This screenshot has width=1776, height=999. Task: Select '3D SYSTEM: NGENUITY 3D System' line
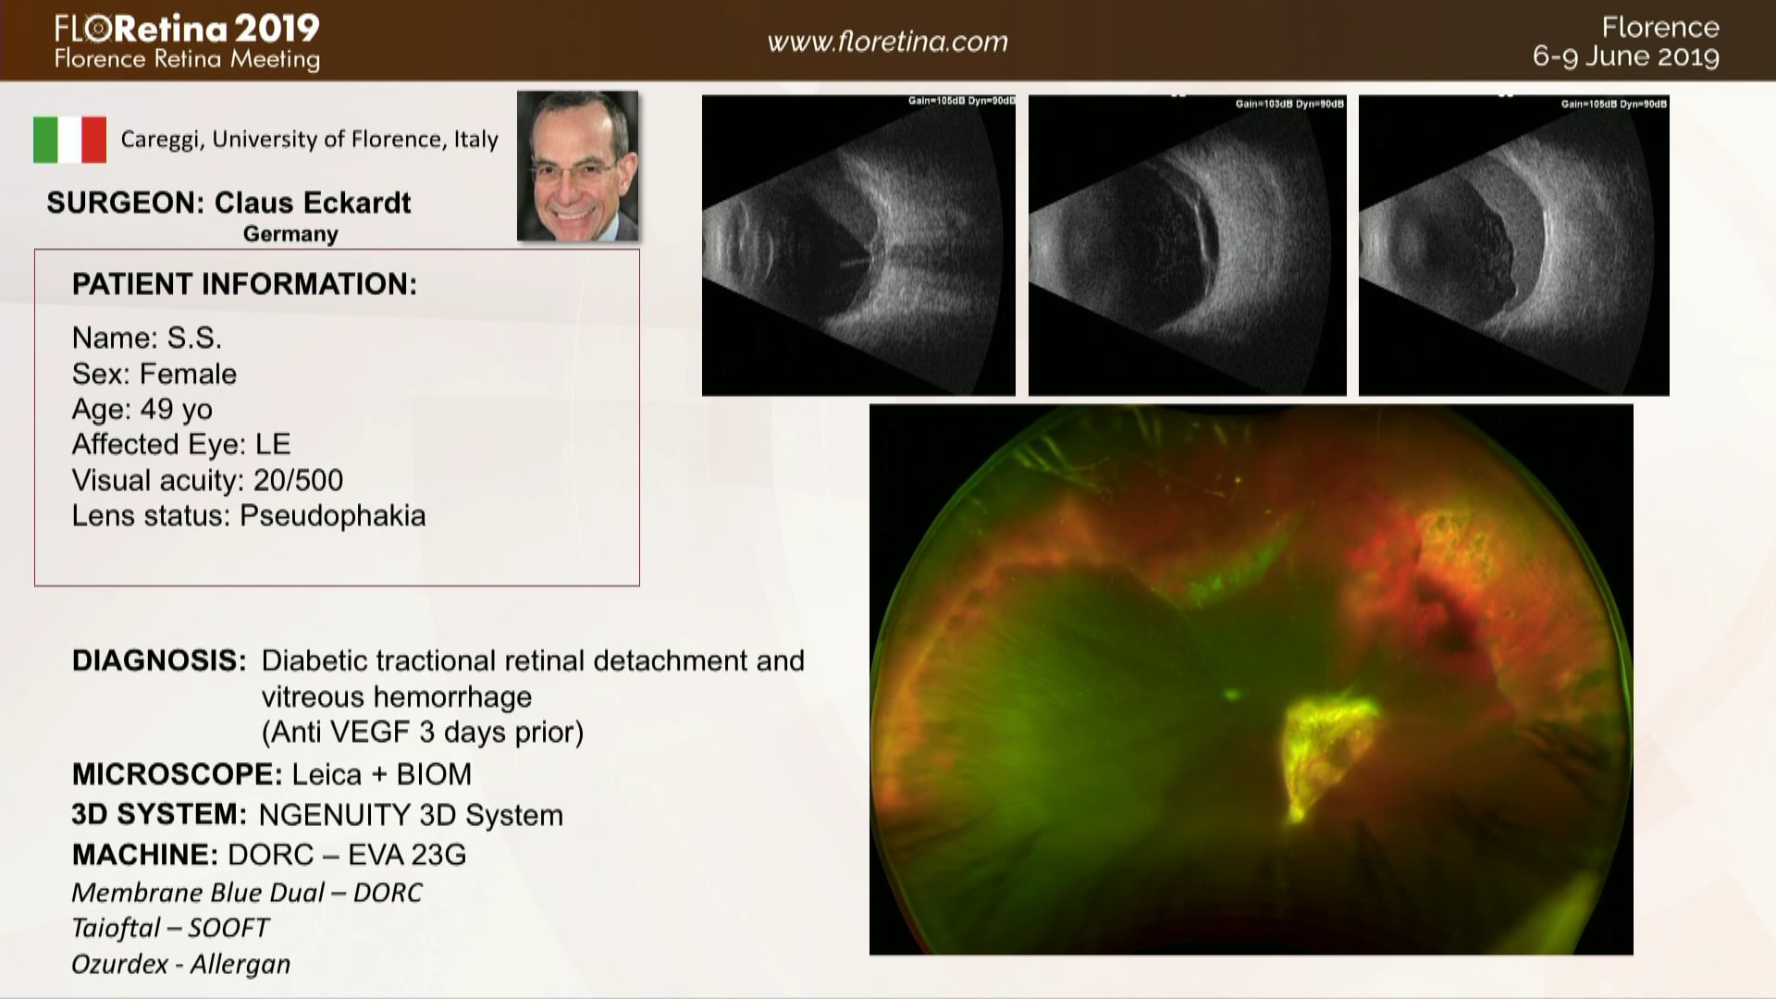(x=317, y=814)
